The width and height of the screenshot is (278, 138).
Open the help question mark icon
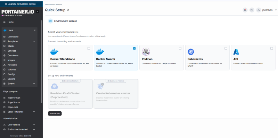[252, 10]
